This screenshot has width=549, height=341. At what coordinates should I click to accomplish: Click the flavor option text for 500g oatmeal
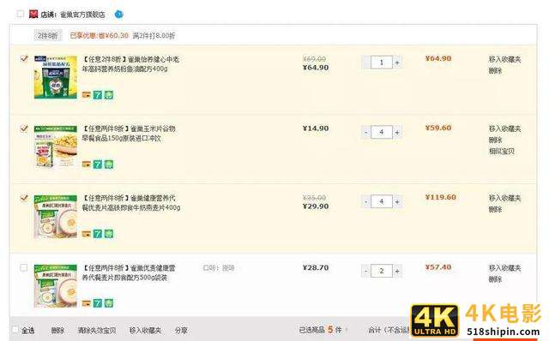point(219,268)
